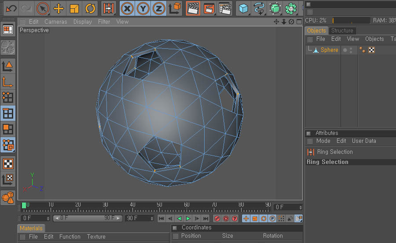Open Render Settings icon

pos(225,9)
